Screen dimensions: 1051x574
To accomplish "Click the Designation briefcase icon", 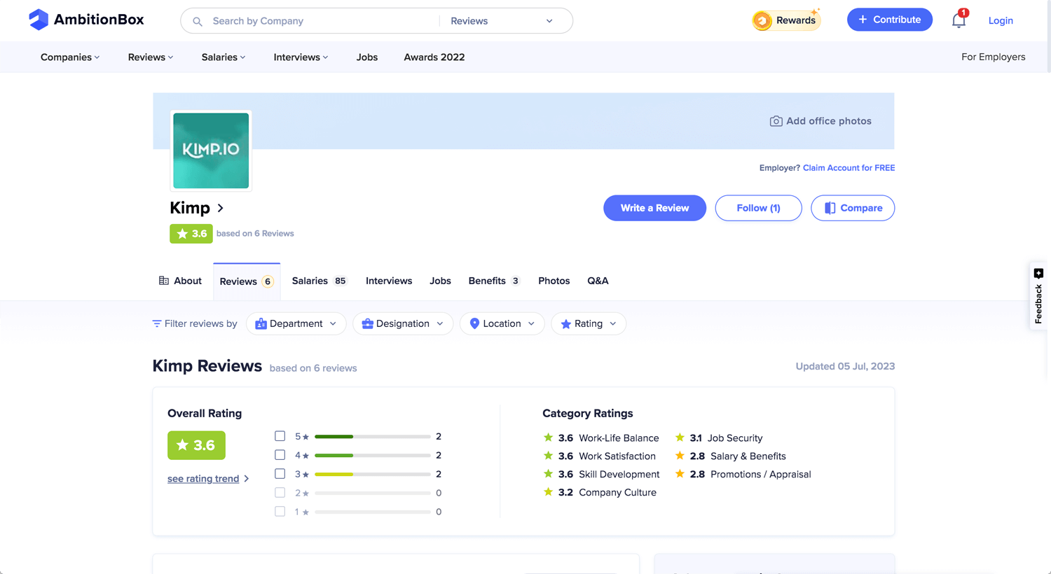I will point(367,323).
